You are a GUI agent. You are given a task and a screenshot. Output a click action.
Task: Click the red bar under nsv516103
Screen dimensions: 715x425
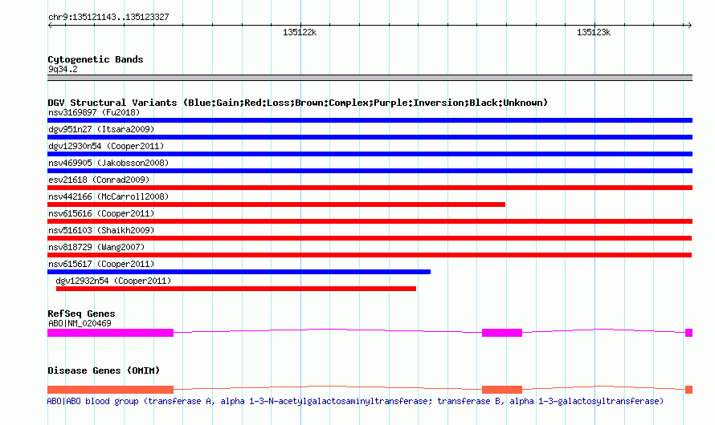pyautogui.click(x=370, y=238)
